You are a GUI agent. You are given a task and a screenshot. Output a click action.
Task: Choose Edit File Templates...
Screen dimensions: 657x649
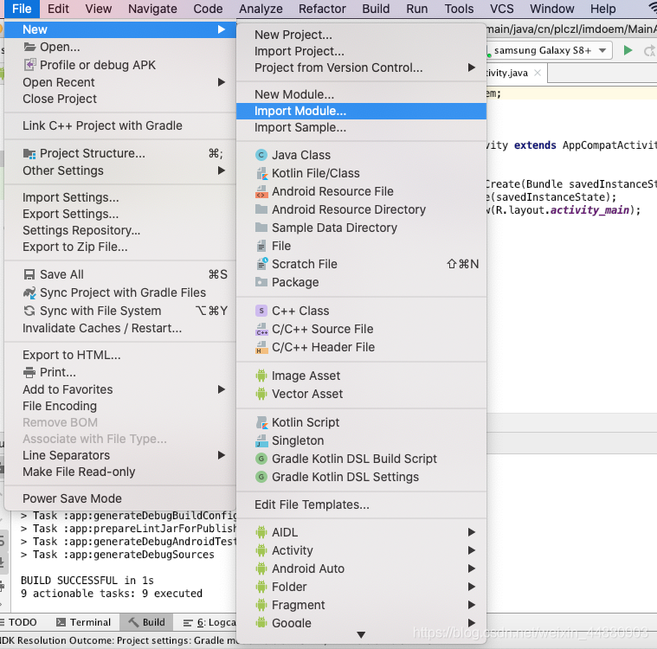click(x=361, y=504)
